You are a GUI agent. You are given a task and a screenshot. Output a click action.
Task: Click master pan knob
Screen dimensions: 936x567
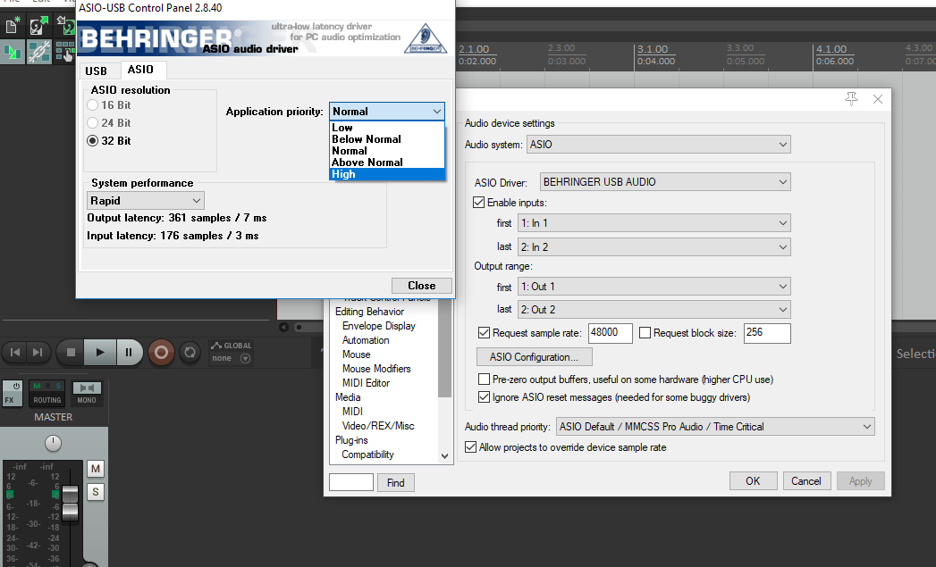click(x=53, y=443)
